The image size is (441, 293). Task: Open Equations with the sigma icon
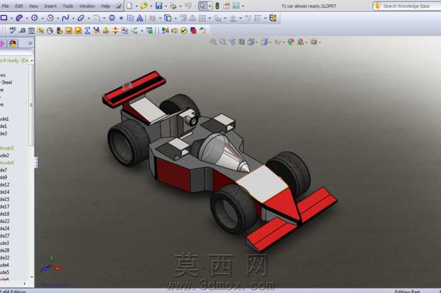88,30
